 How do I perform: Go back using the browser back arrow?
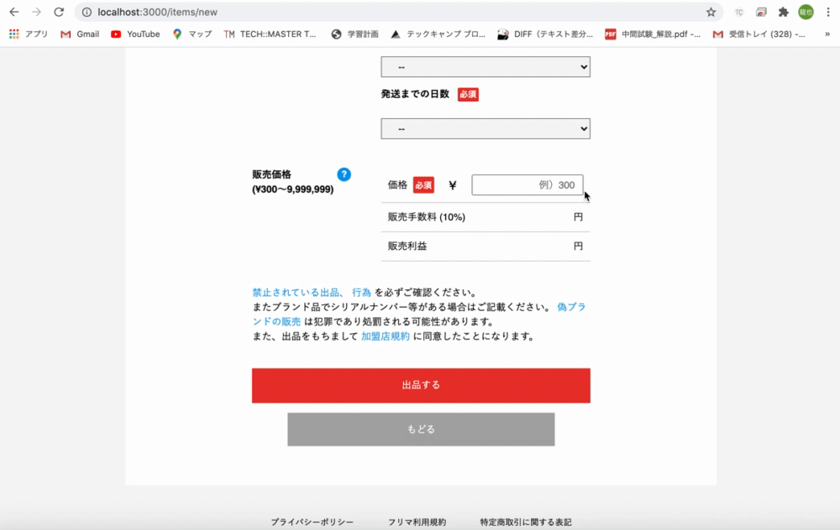point(14,12)
